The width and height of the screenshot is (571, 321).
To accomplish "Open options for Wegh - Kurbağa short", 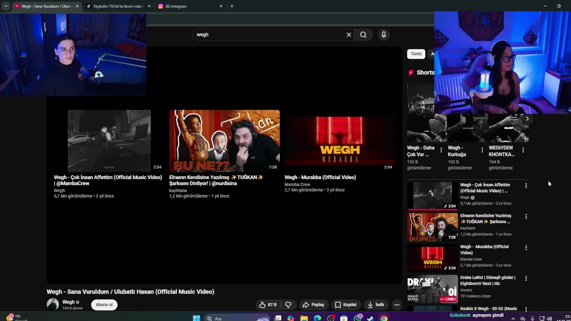I will coord(482,150).
